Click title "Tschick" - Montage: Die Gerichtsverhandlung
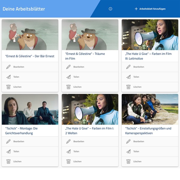The width and height of the screenshot is (180, 180). tap(21, 131)
